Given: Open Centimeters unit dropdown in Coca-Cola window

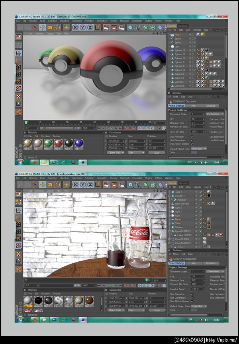Looking at the screenshot, I should coord(215,271).
